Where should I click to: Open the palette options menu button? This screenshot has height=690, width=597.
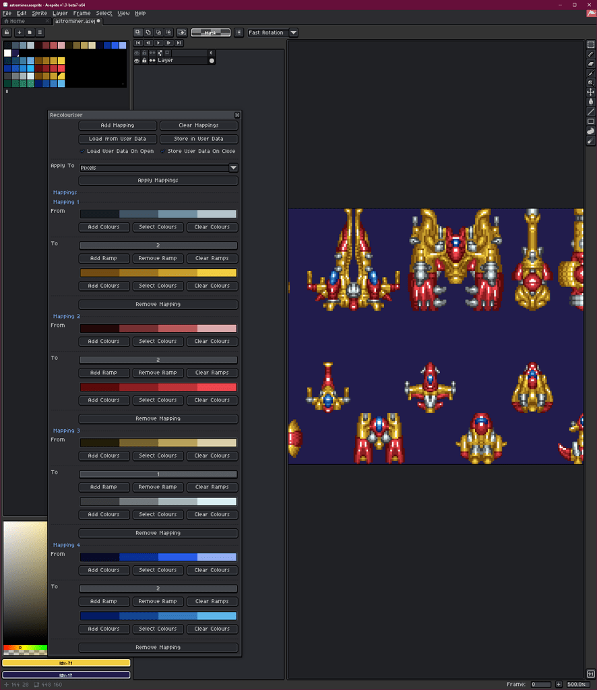point(40,32)
